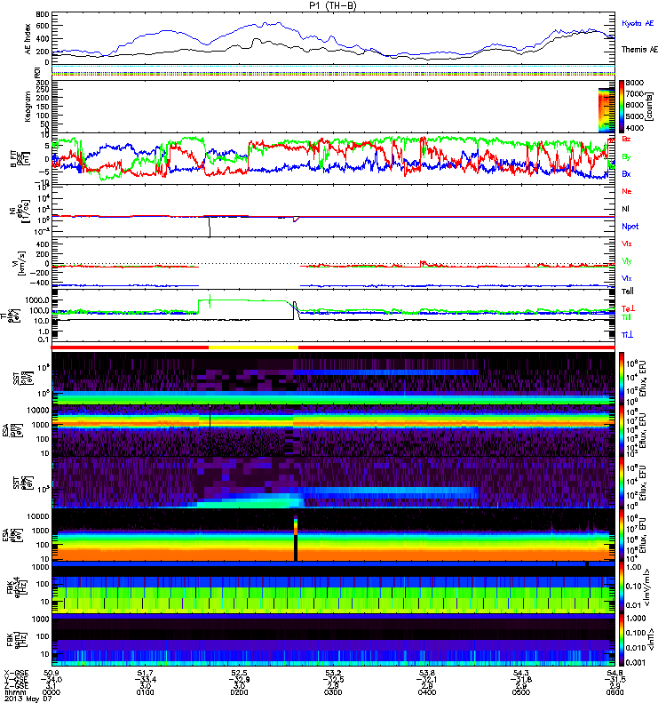
Task: Select the red Ne density legend label
Action: click(x=626, y=191)
